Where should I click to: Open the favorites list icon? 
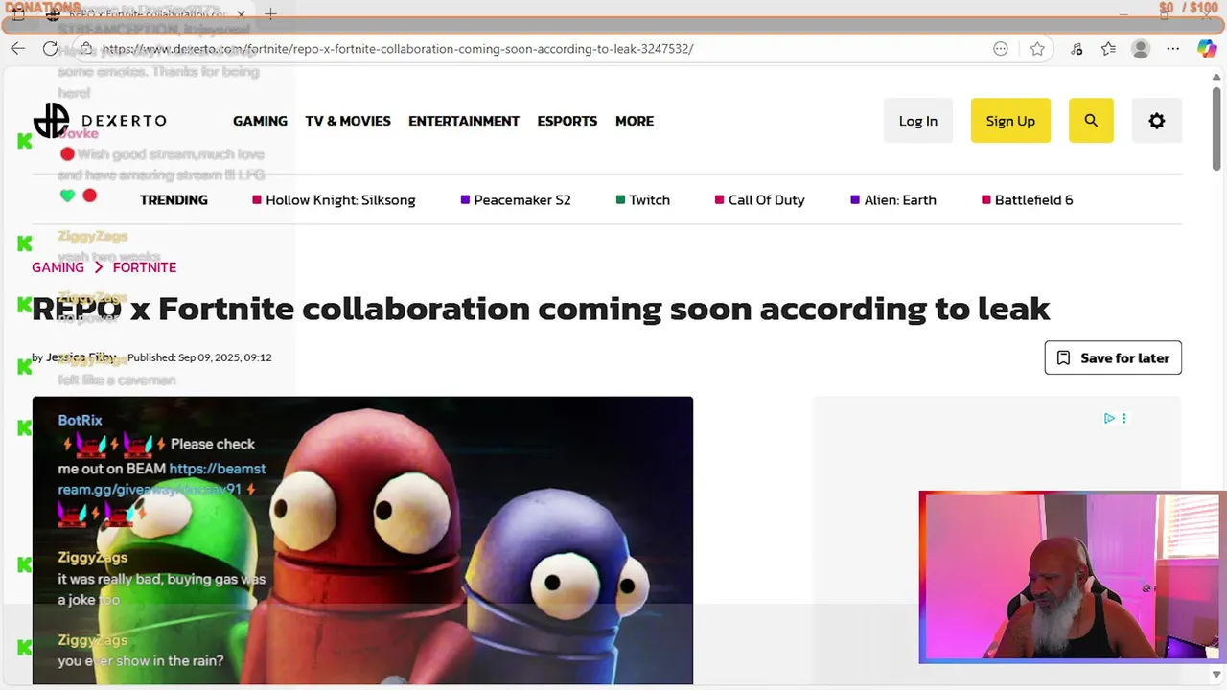pyautogui.click(x=1108, y=49)
